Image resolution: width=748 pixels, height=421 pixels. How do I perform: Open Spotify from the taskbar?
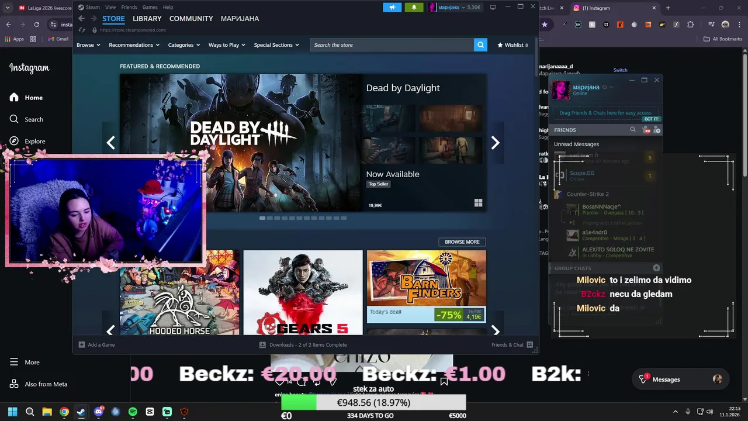(133, 412)
